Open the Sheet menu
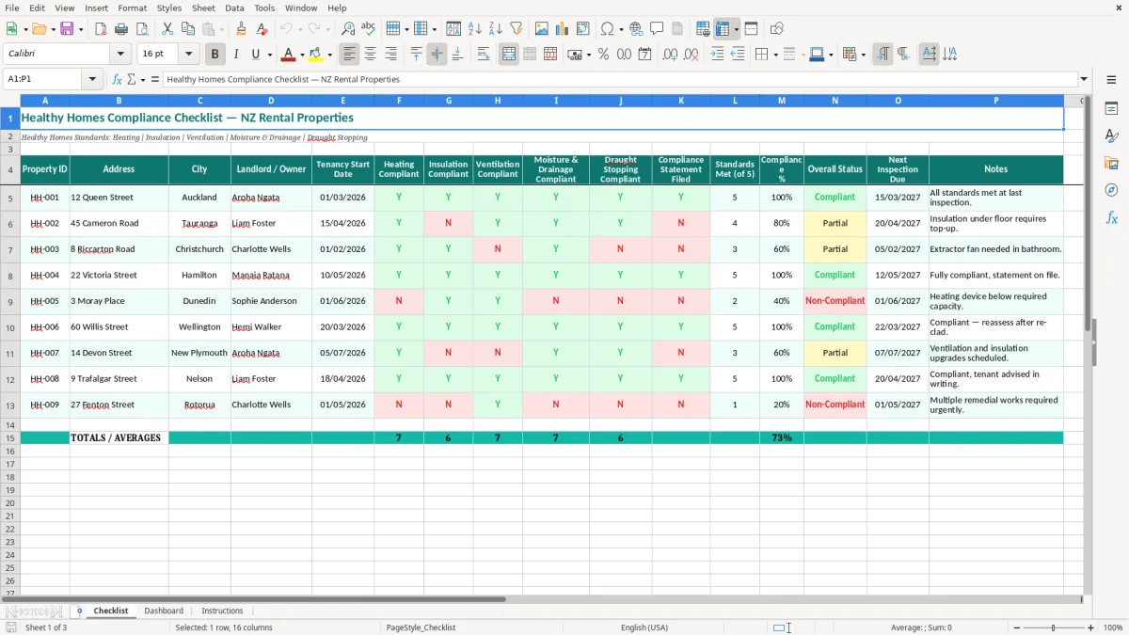The image size is (1129, 635). (203, 8)
